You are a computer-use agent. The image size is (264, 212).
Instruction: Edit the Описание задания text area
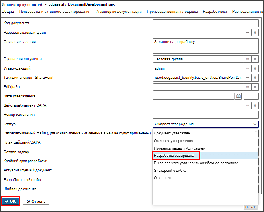[206, 46]
